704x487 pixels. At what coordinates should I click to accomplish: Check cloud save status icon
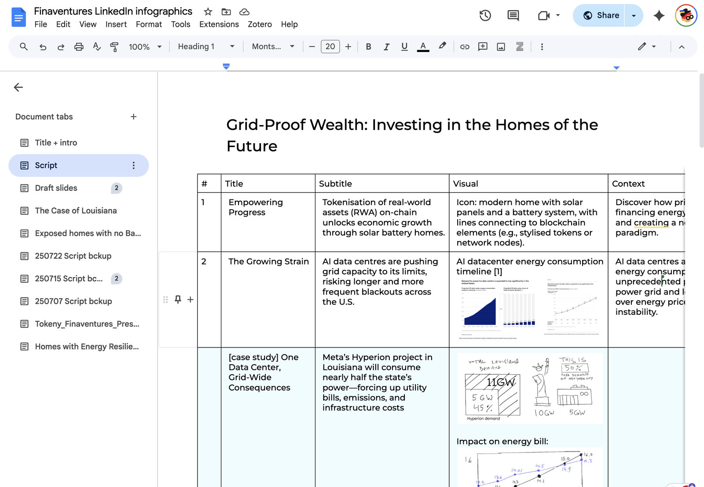tap(244, 12)
